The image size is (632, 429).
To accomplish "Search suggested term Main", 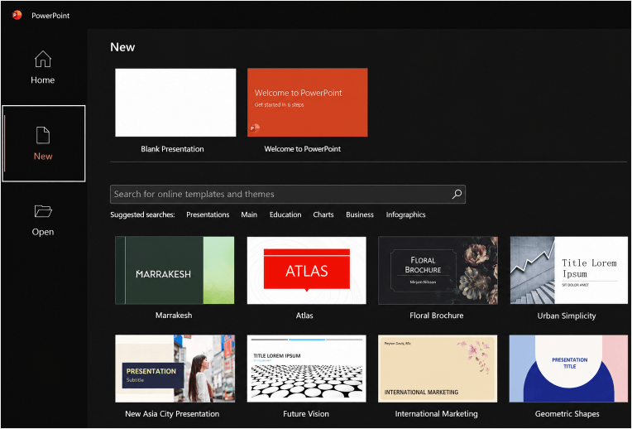I will (249, 214).
